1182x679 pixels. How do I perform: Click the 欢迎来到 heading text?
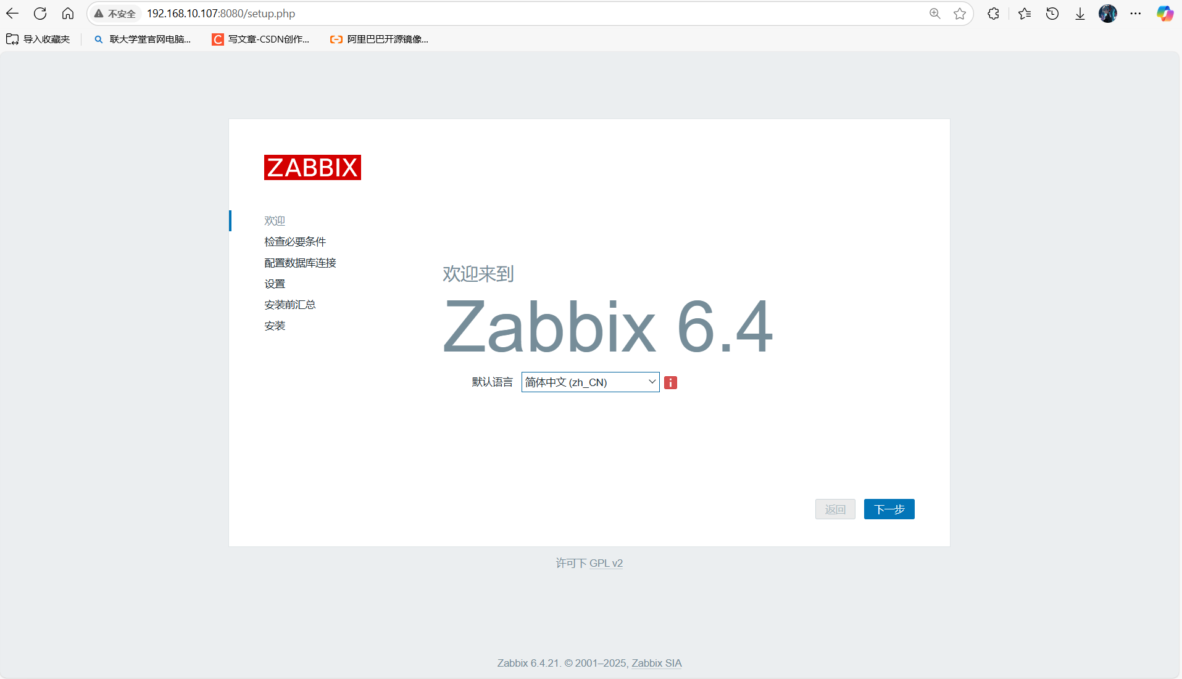(x=478, y=274)
